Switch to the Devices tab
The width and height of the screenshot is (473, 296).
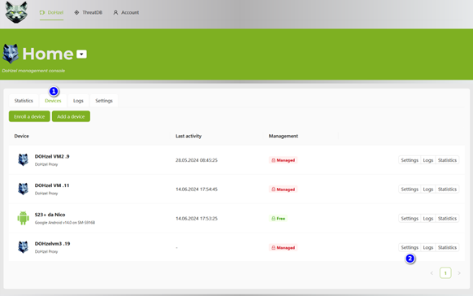click(x=53, y=101)
